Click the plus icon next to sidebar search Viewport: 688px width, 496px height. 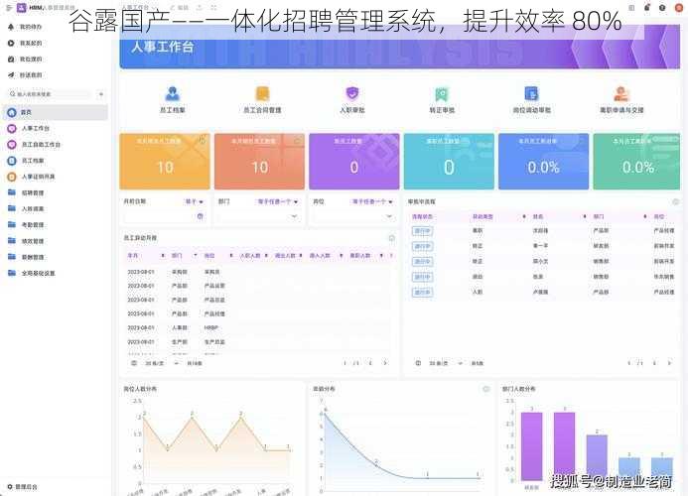101,94
